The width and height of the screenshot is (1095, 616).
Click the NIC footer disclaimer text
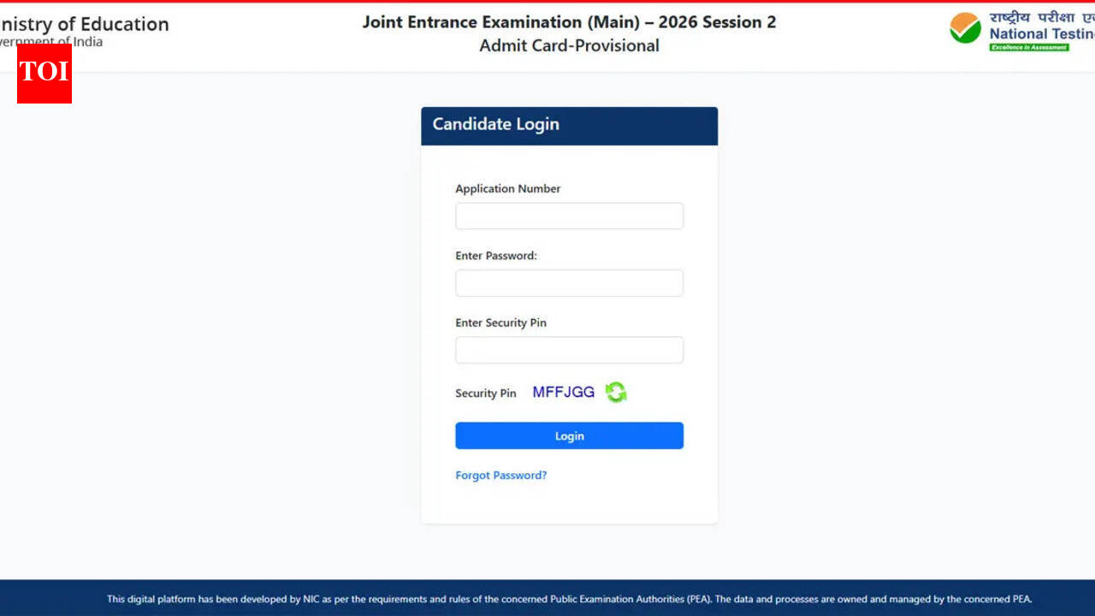[569, 599]
